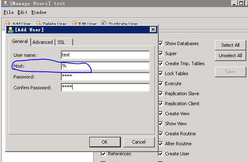Switch to the Advanced tab
This screenshot has height=162, width=248.
[x=42, y=42]
